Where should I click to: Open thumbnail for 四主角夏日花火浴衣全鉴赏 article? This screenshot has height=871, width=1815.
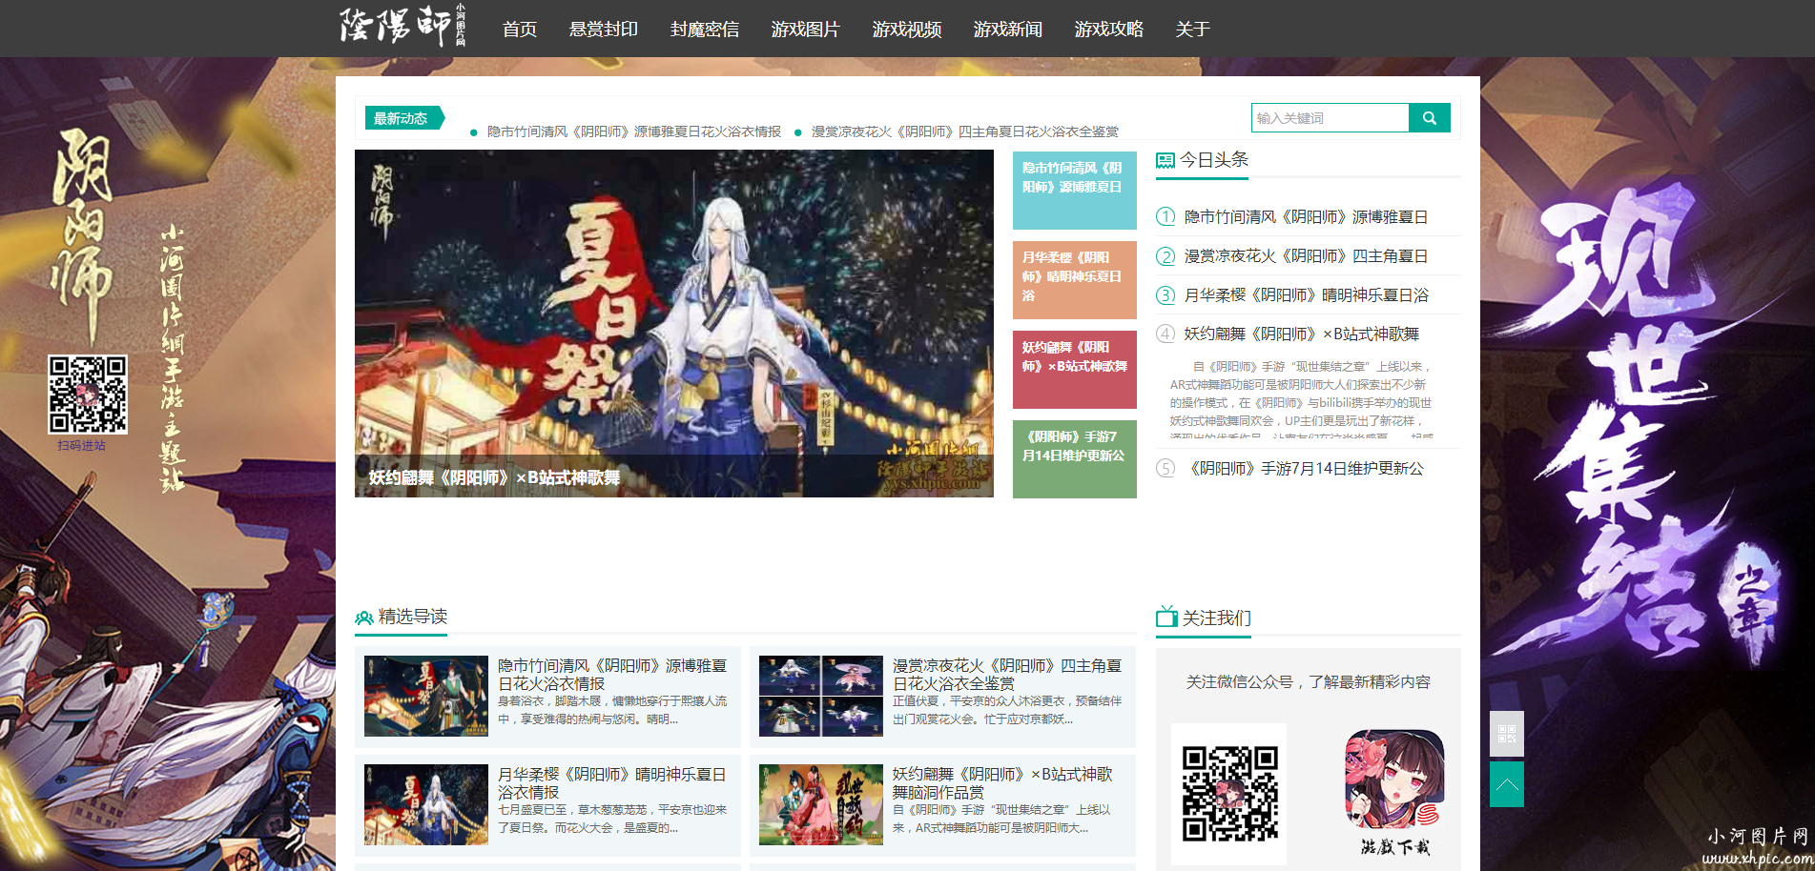(x=821, y=696)
